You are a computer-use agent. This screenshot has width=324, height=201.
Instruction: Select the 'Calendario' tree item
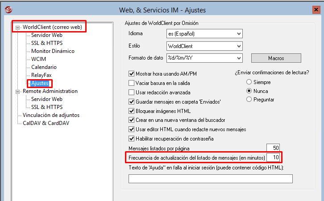44,67
